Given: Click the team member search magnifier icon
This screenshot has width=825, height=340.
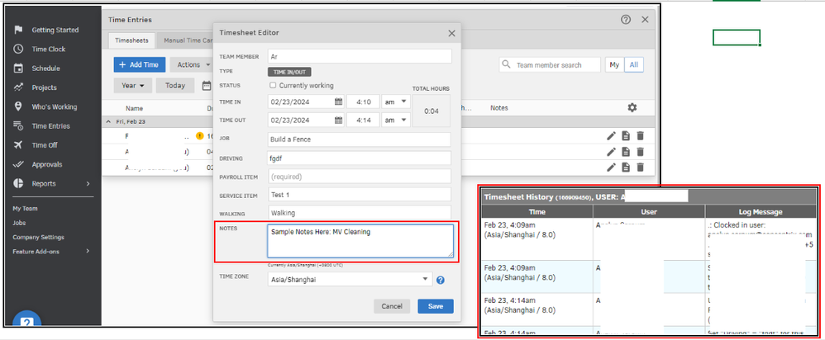Looking at the screenshot, I should 506,64.
